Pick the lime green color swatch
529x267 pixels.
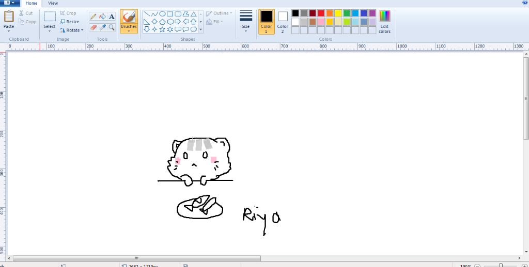pos(347,22)
